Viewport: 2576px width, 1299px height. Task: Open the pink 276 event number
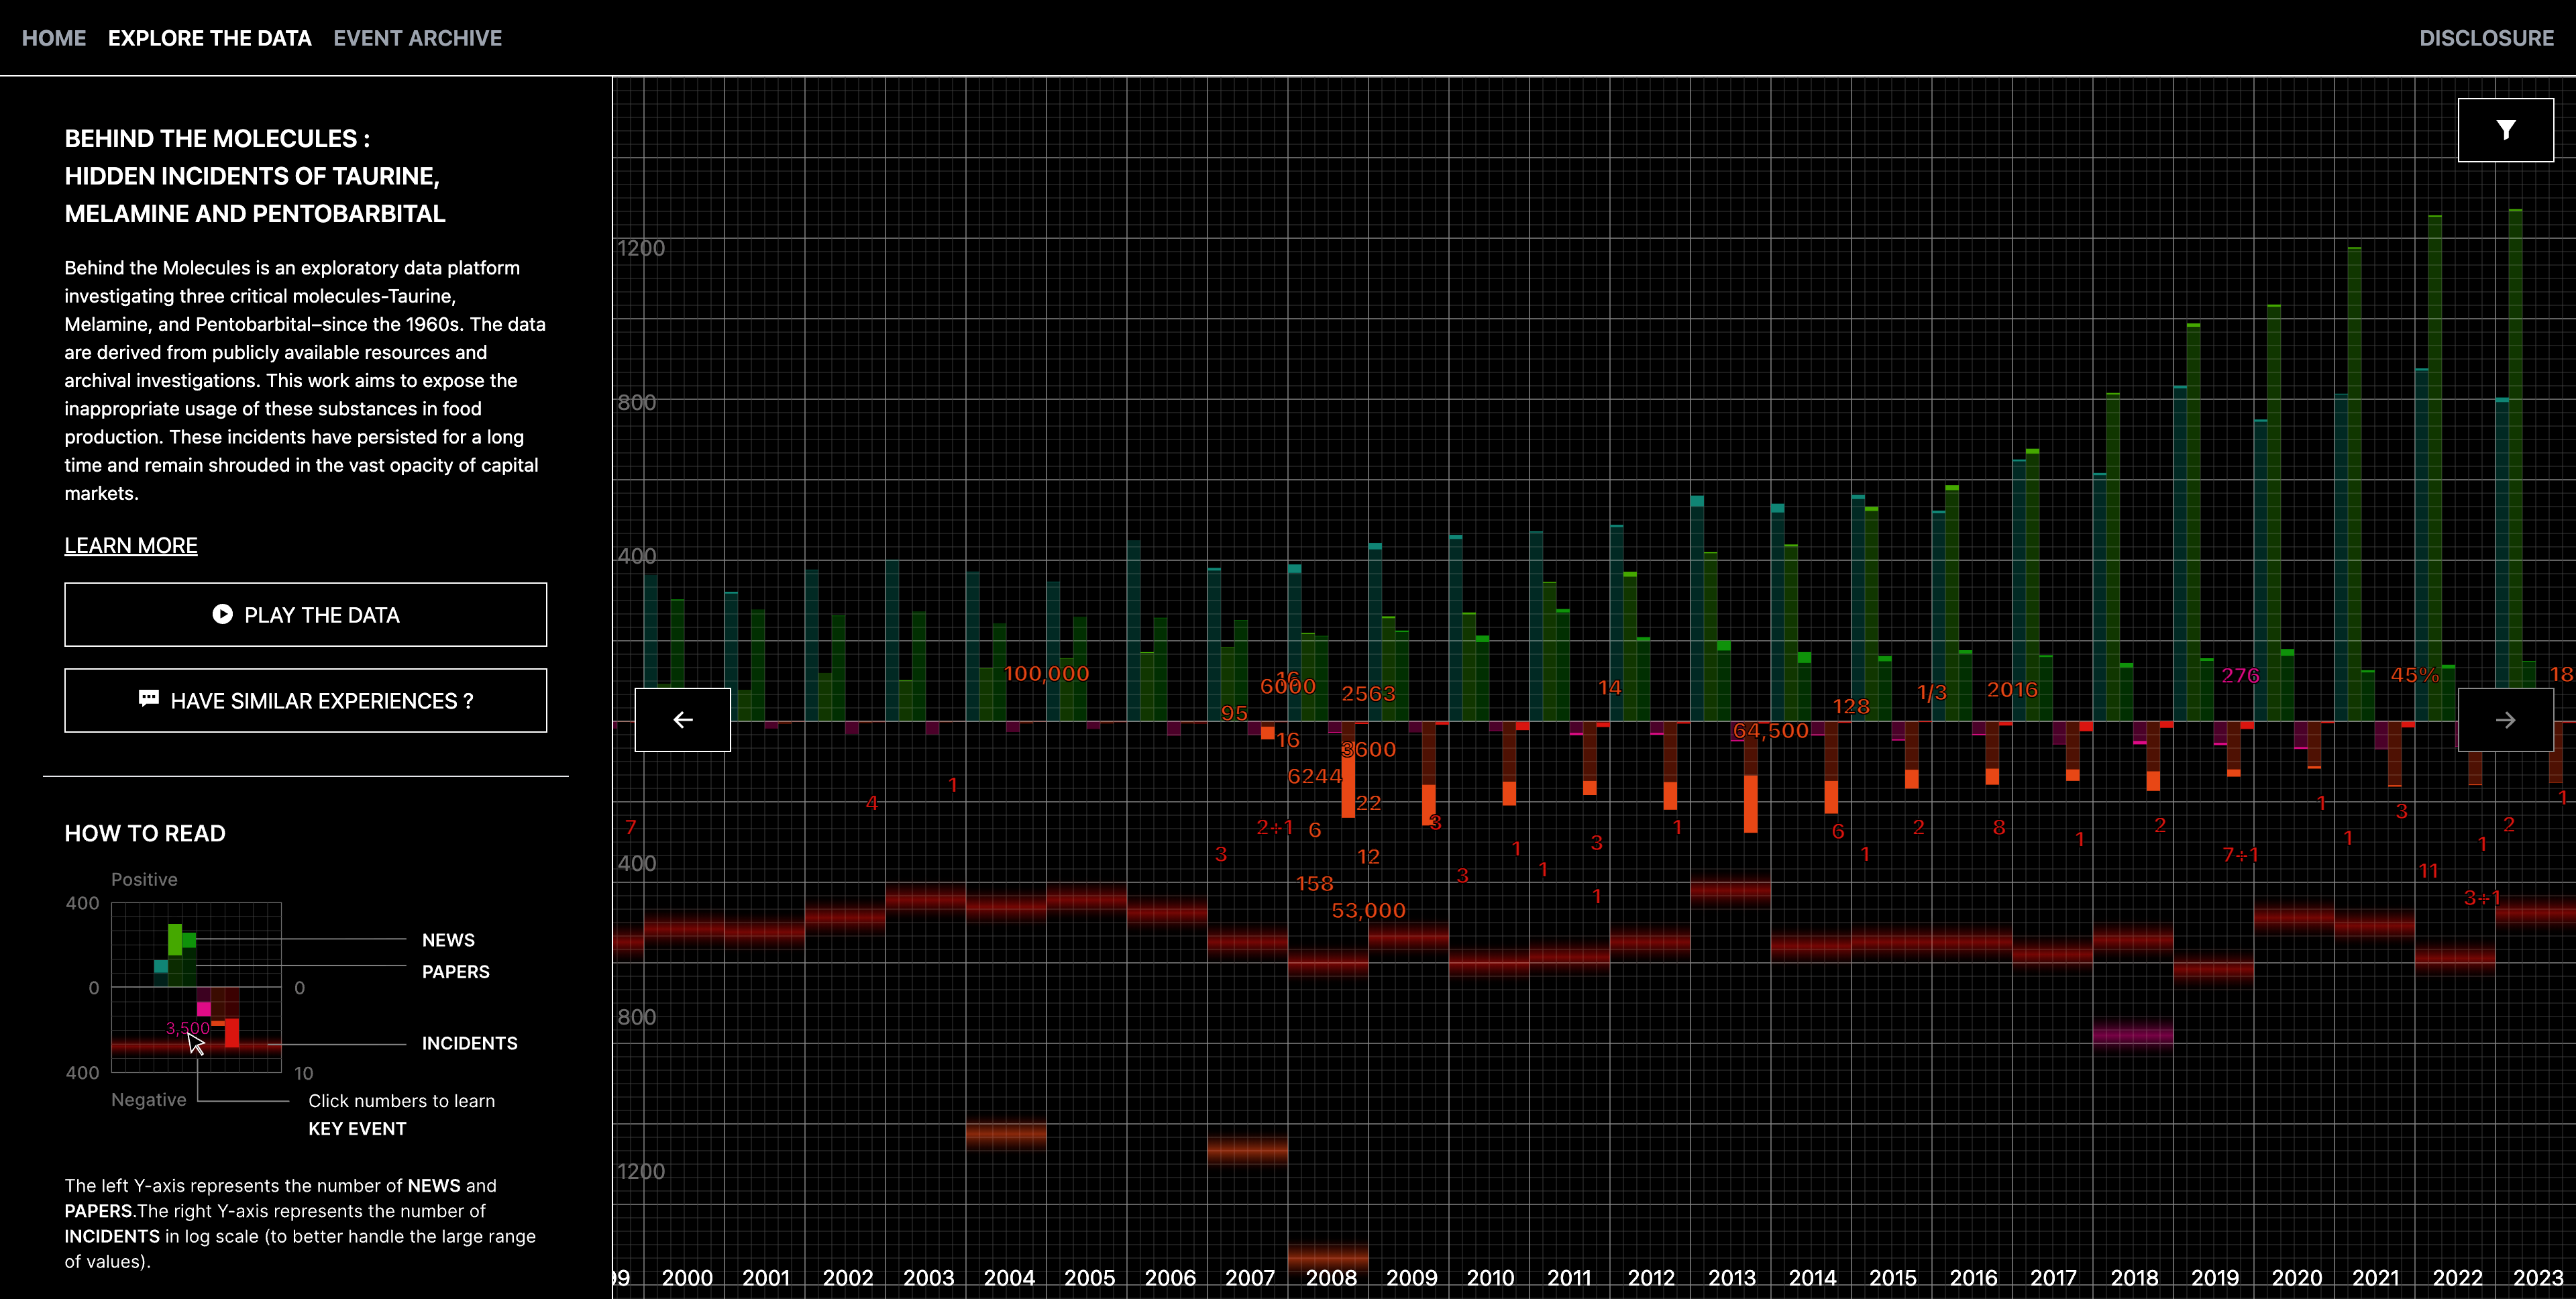[2240, 676]
